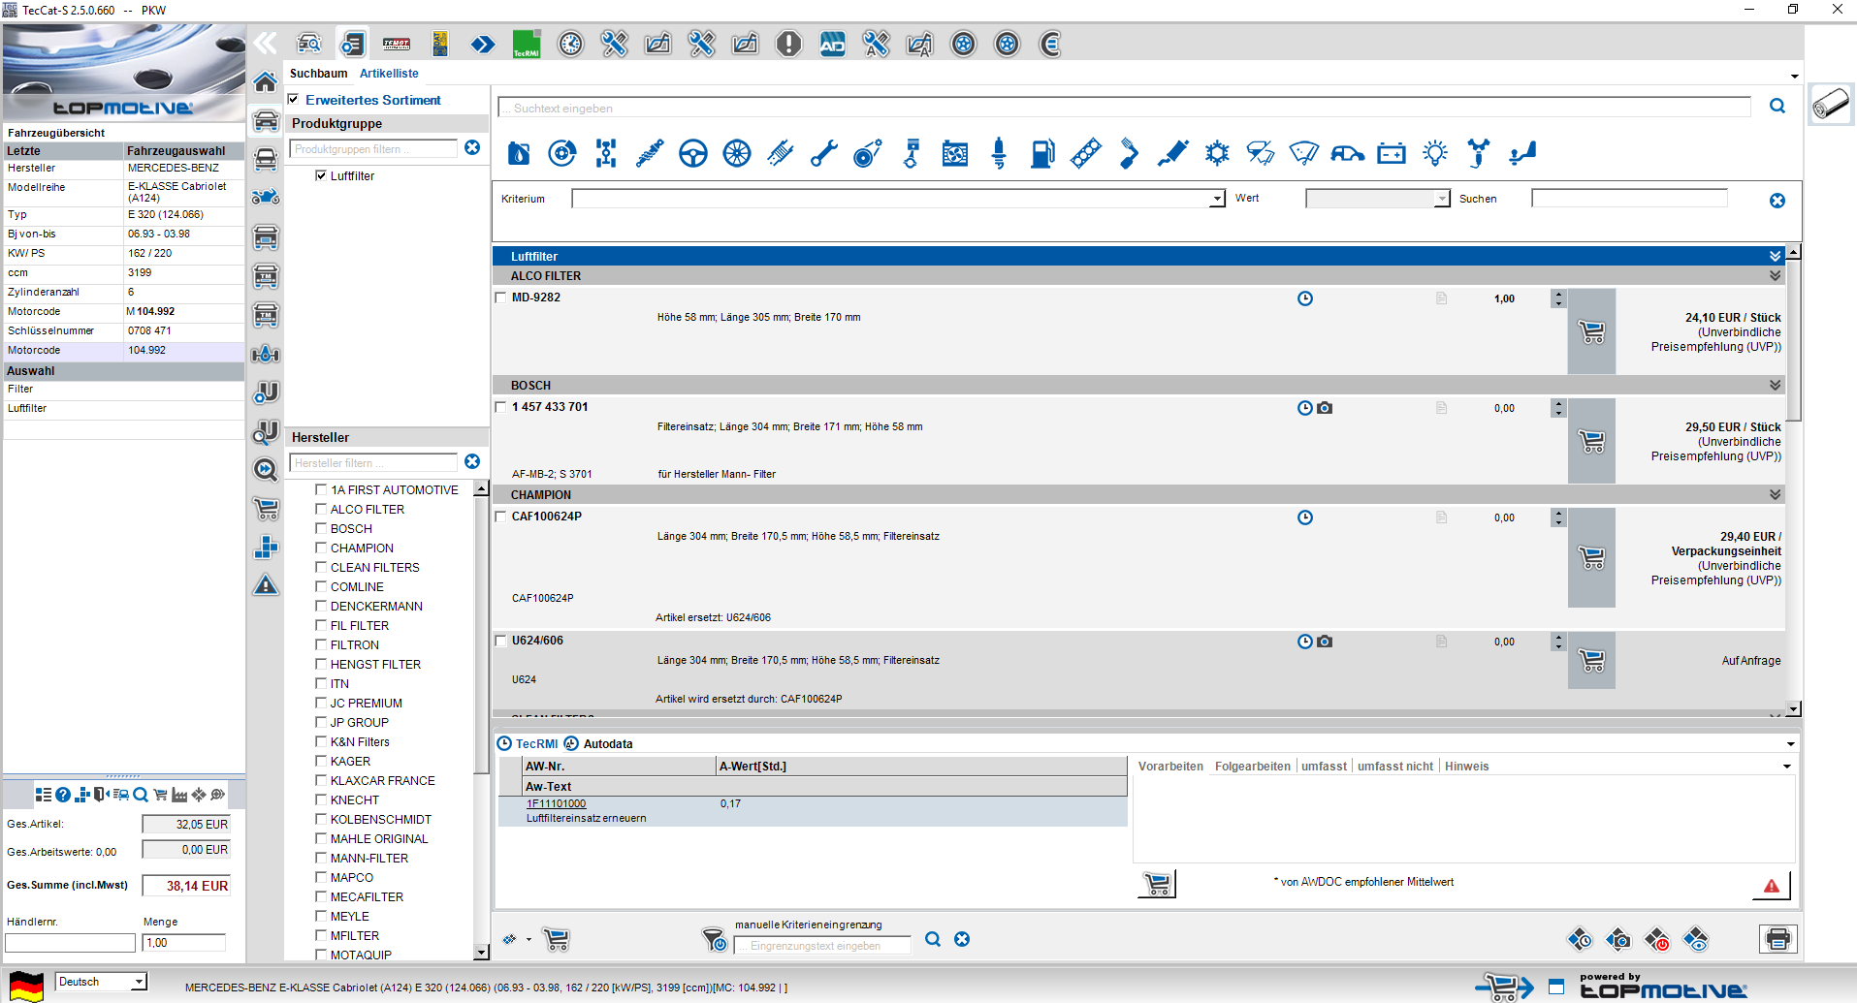Viewport: 1857px width, 1003px height.
Task: Clear the Hersteller filter with X button
Action: (472, 461)
